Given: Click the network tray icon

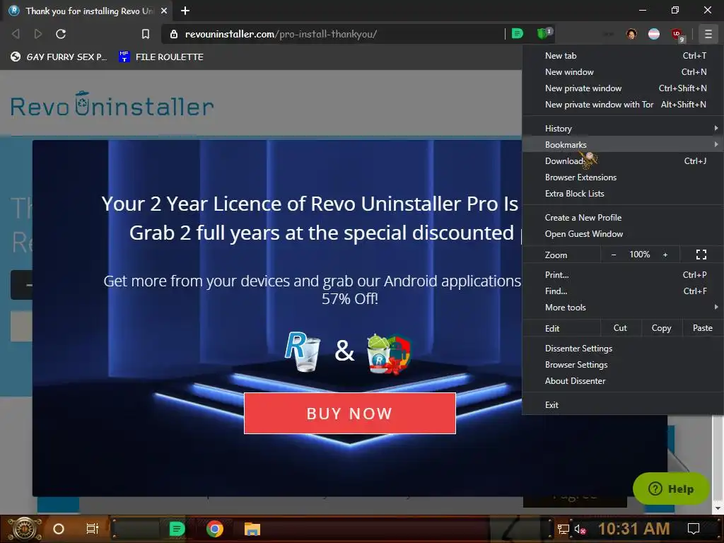Looking at the screenshot, I should [564, 529].
